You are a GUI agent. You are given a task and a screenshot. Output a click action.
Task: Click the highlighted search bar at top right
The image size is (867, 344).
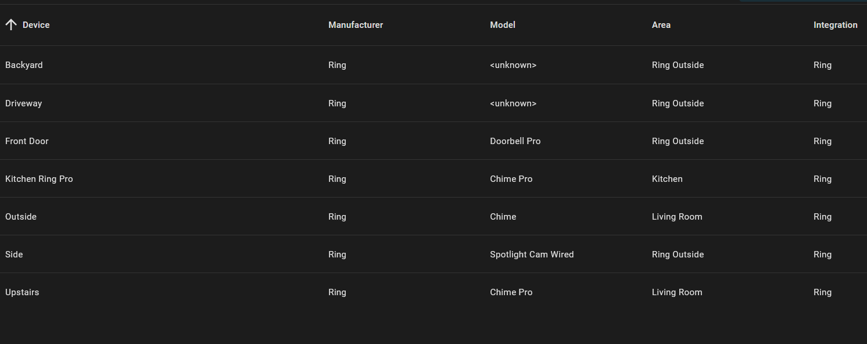click(802, 2)
